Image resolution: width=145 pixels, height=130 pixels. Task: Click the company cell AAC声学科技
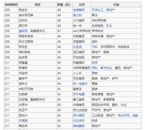82,31
